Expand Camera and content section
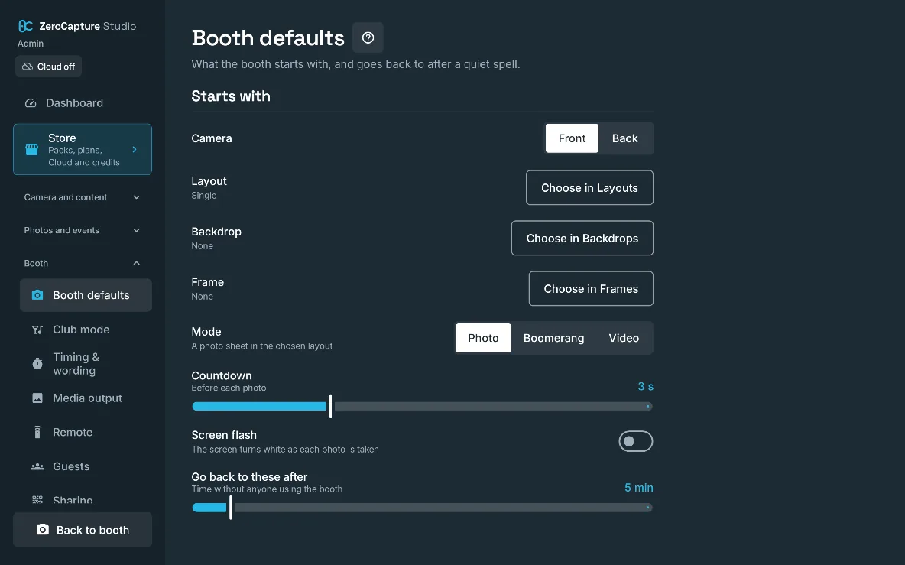The image size is (905, 565). pyautogui.click(x=83, y=197)
